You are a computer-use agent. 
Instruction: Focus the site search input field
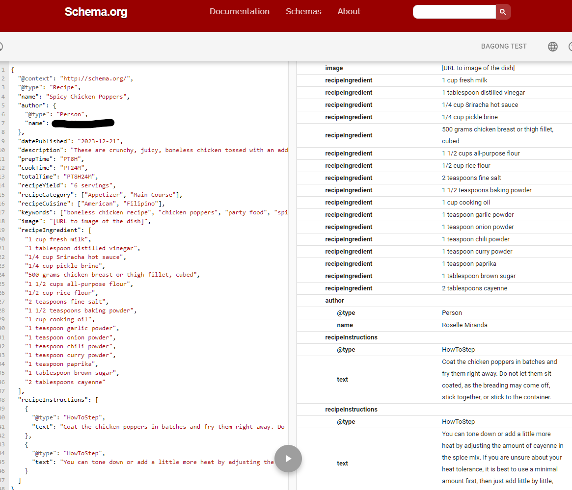pyautogui.click(x=454, y=12)
